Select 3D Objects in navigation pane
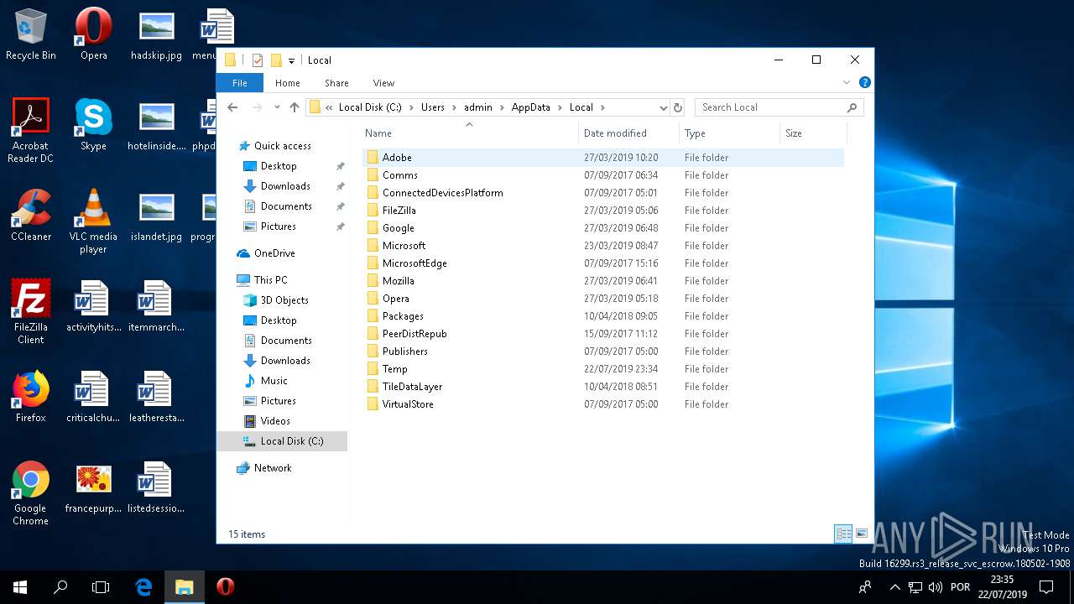The height and width of the screenshot is (604, 1074). (x=275, y=300)
